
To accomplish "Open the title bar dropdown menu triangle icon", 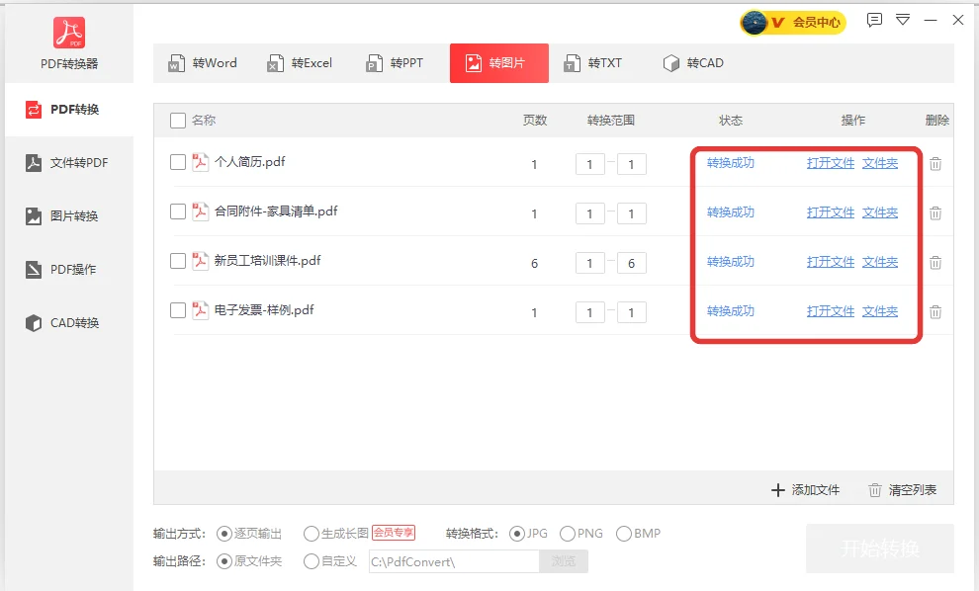I will click(902, 20).
